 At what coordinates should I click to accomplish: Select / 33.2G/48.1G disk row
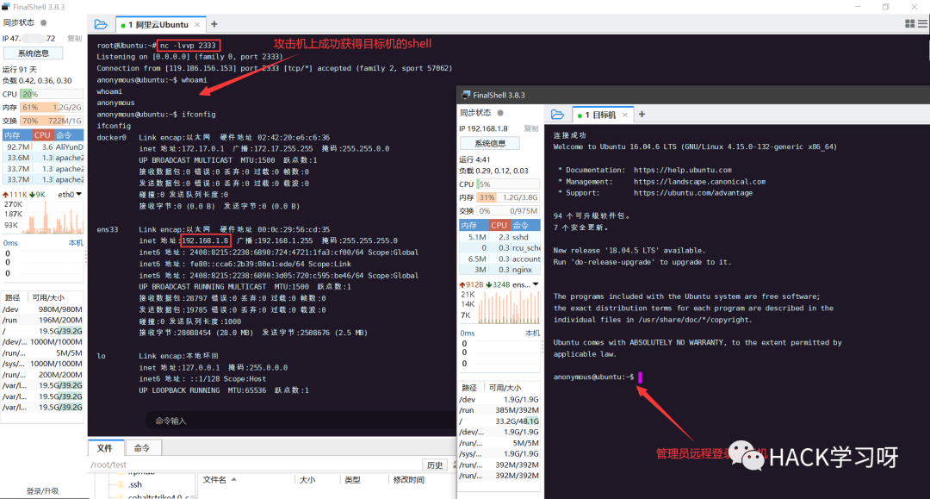point(499,421)
